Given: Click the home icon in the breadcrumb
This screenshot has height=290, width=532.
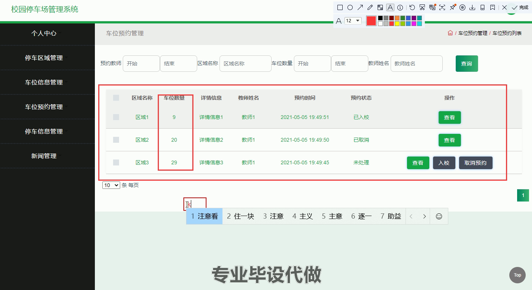Looking at the screenshot, I should coord(450,33).
